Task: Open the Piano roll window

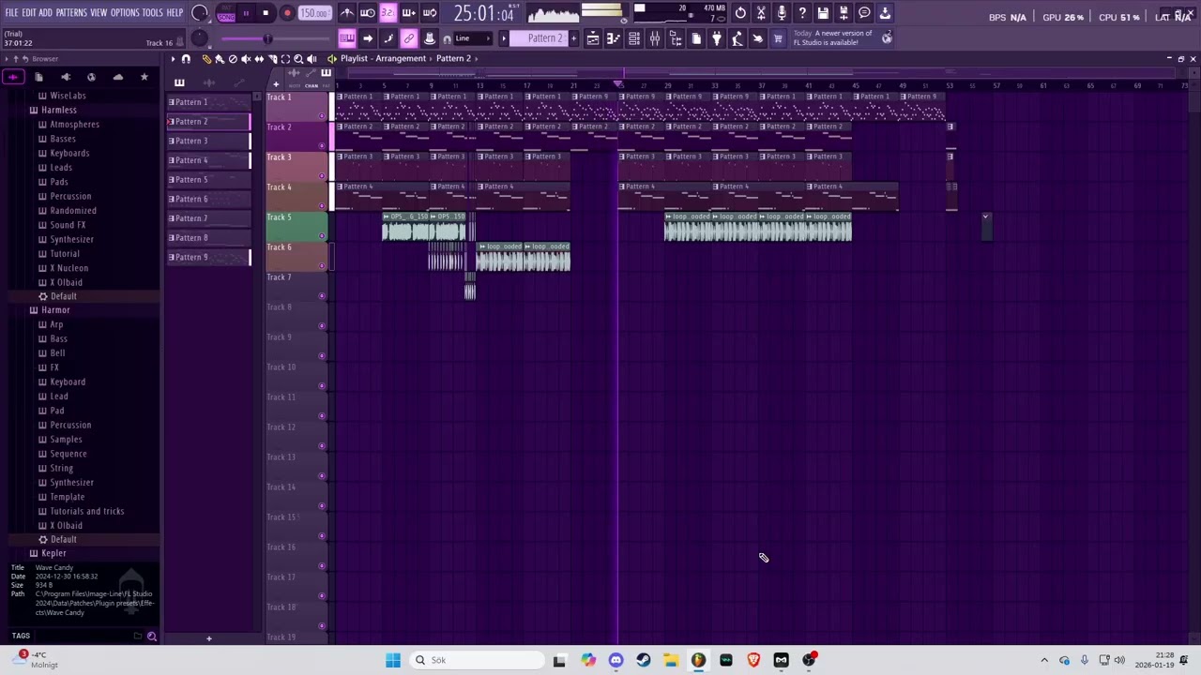Action: [x=614, y=38]
